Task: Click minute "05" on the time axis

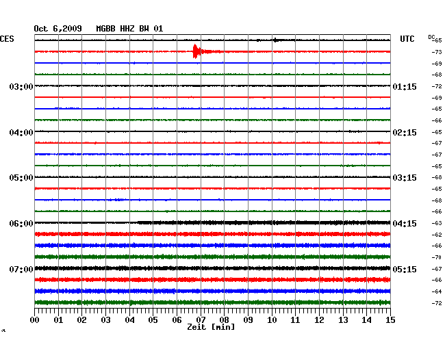Action: click(153, 320)
